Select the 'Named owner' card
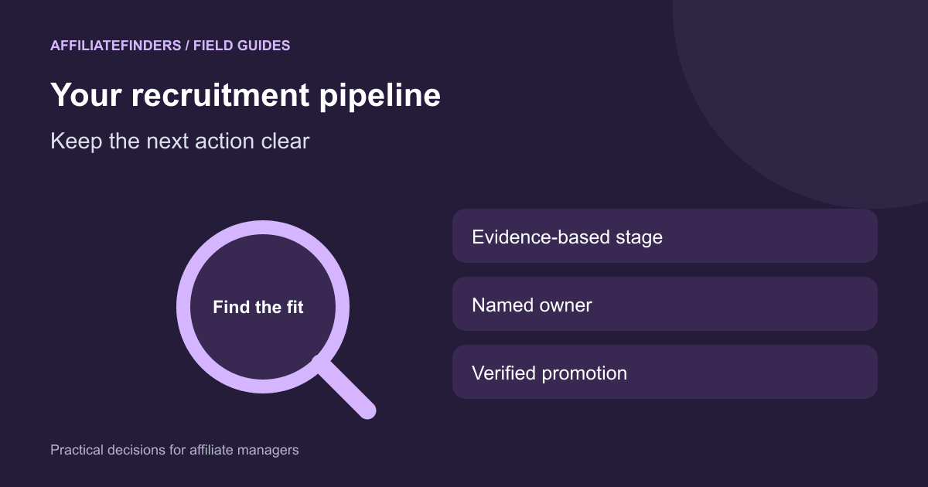Screen dimensions: 928x487 [665, 304]
